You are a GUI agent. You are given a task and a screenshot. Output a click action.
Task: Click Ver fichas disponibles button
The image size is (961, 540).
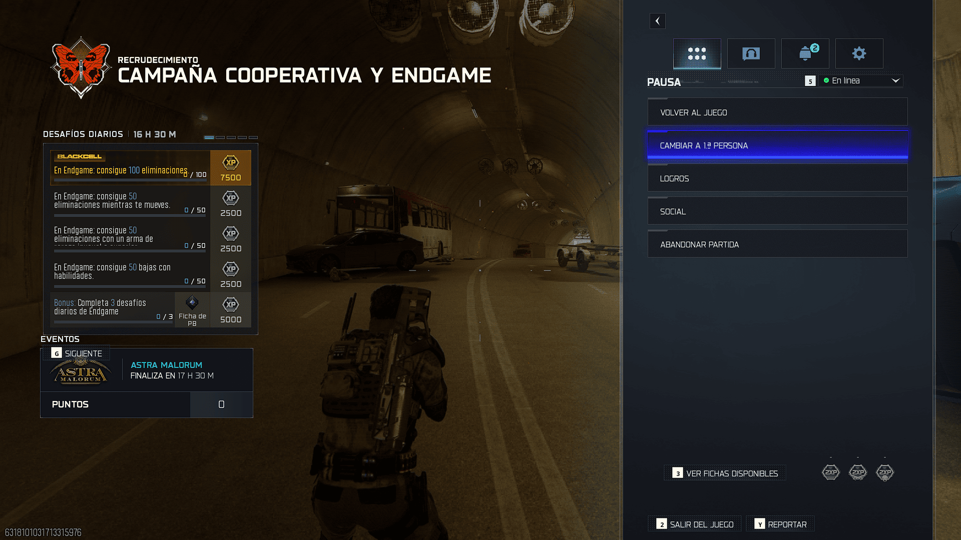(x=725, y=473)
